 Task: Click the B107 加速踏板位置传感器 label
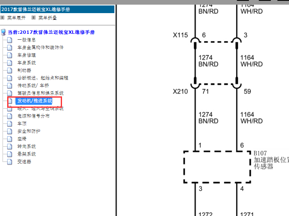pyautogui.click(x=271, y=160)
